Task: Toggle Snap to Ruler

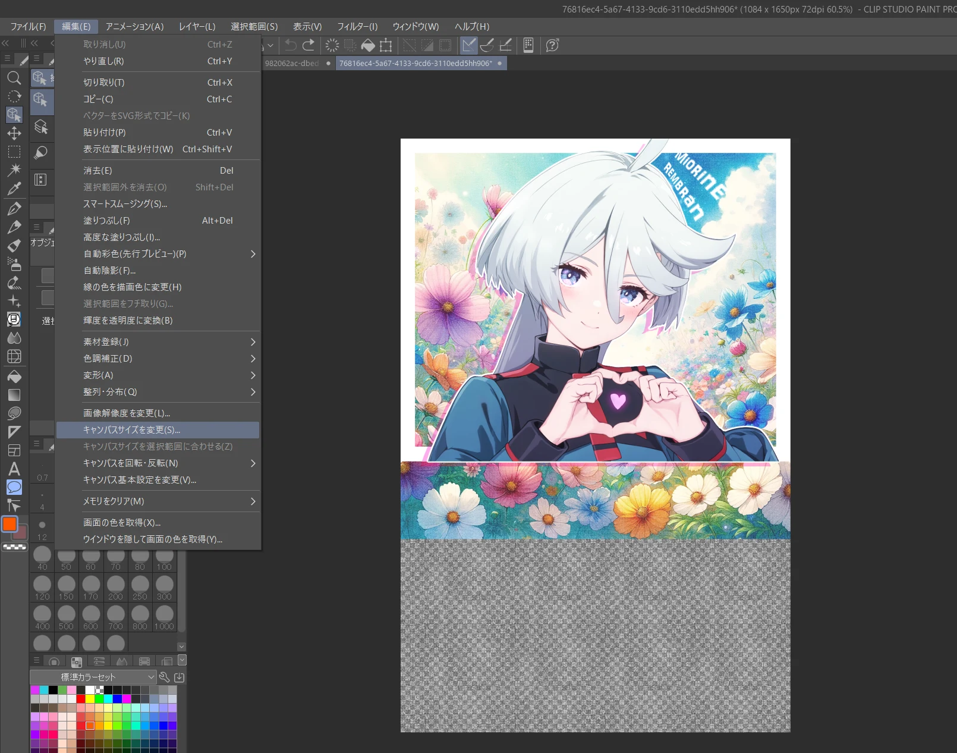Action: tap(469, 45)
